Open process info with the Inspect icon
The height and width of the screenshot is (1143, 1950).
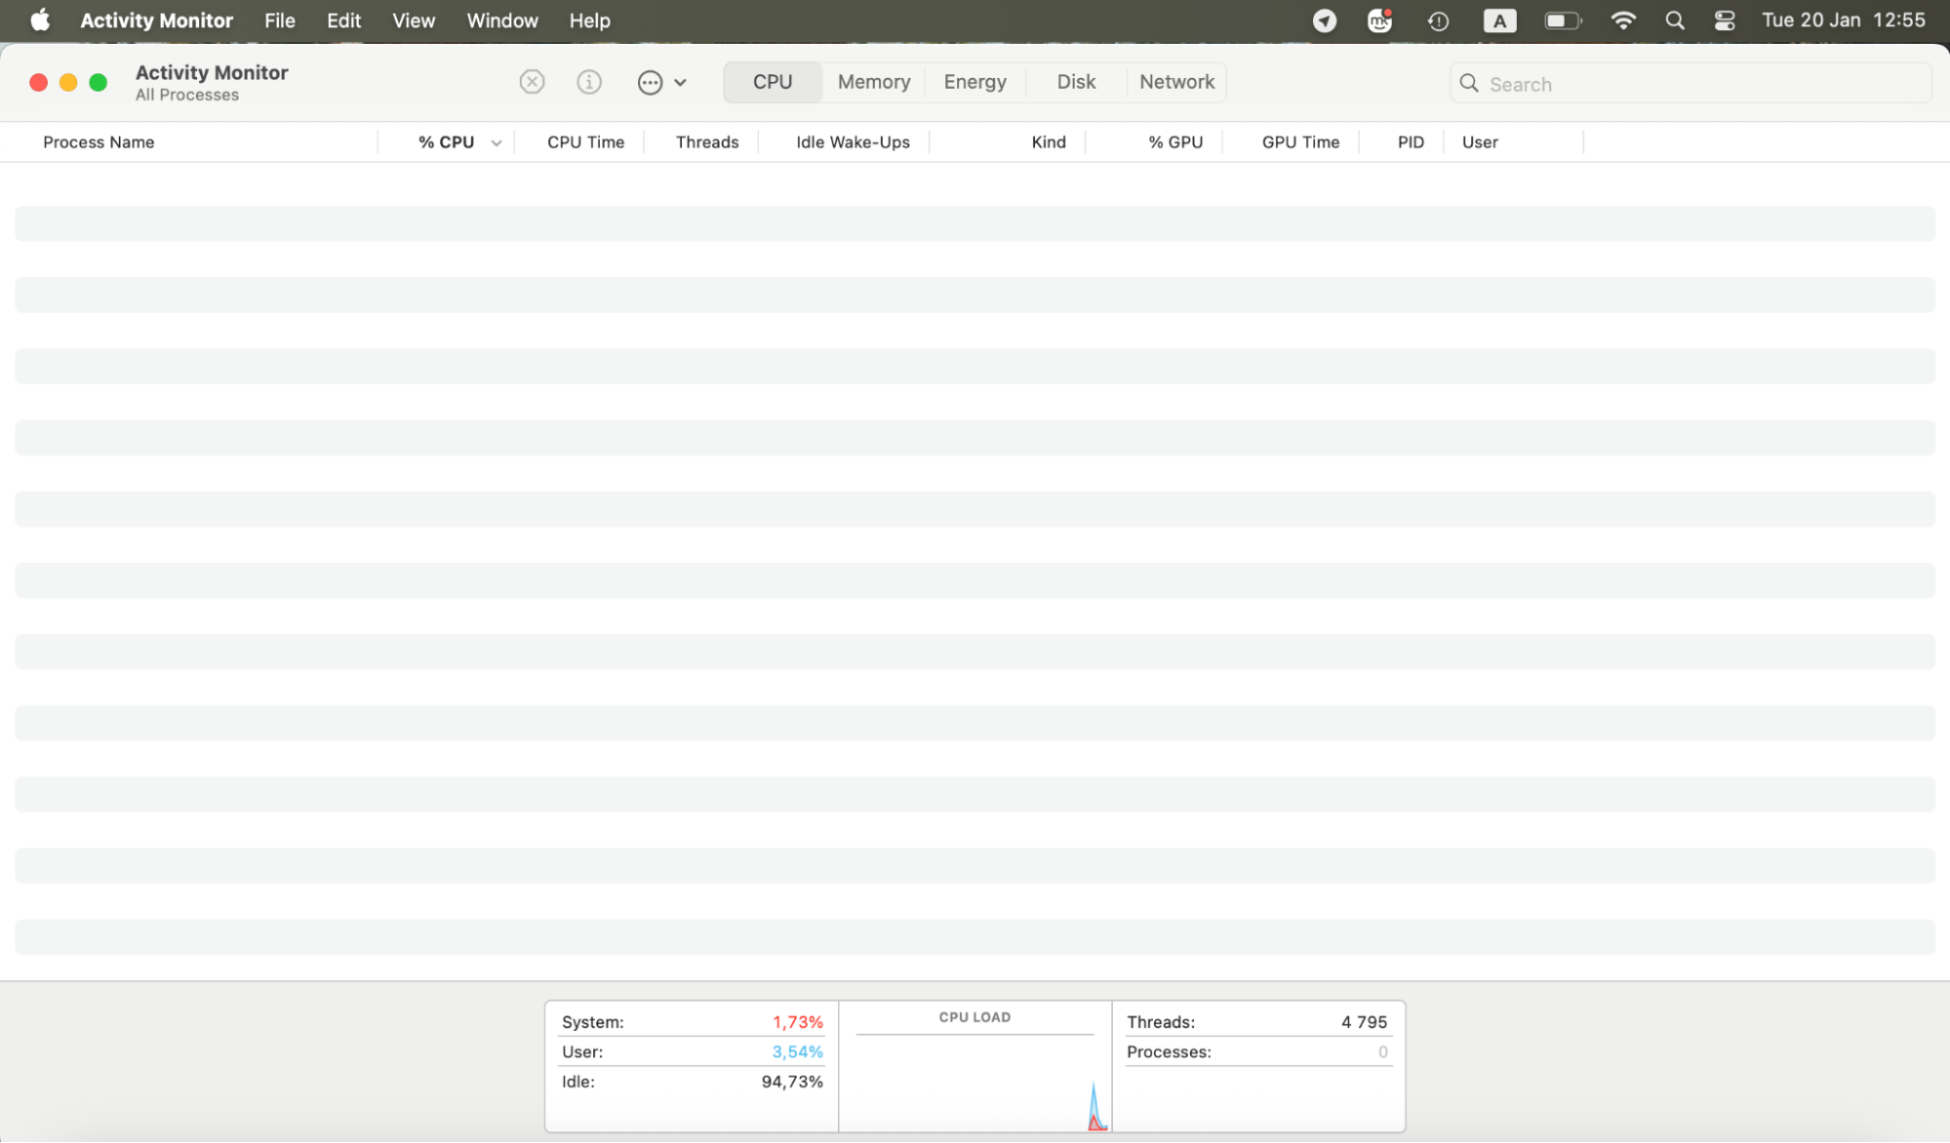(x=589, y=82)
